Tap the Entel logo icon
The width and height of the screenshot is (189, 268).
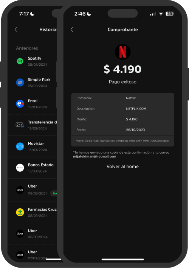(20, 104)
